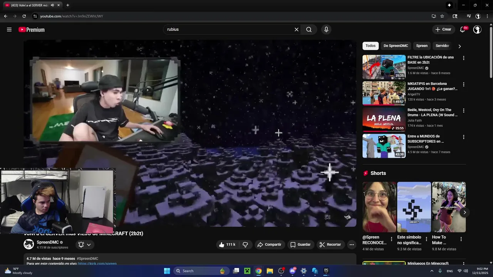Show next Shorts with arrow button
The image size is (493, 277).
[x=464, y=212]
